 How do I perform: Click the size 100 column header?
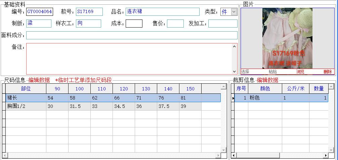click(x=80, y=89)
